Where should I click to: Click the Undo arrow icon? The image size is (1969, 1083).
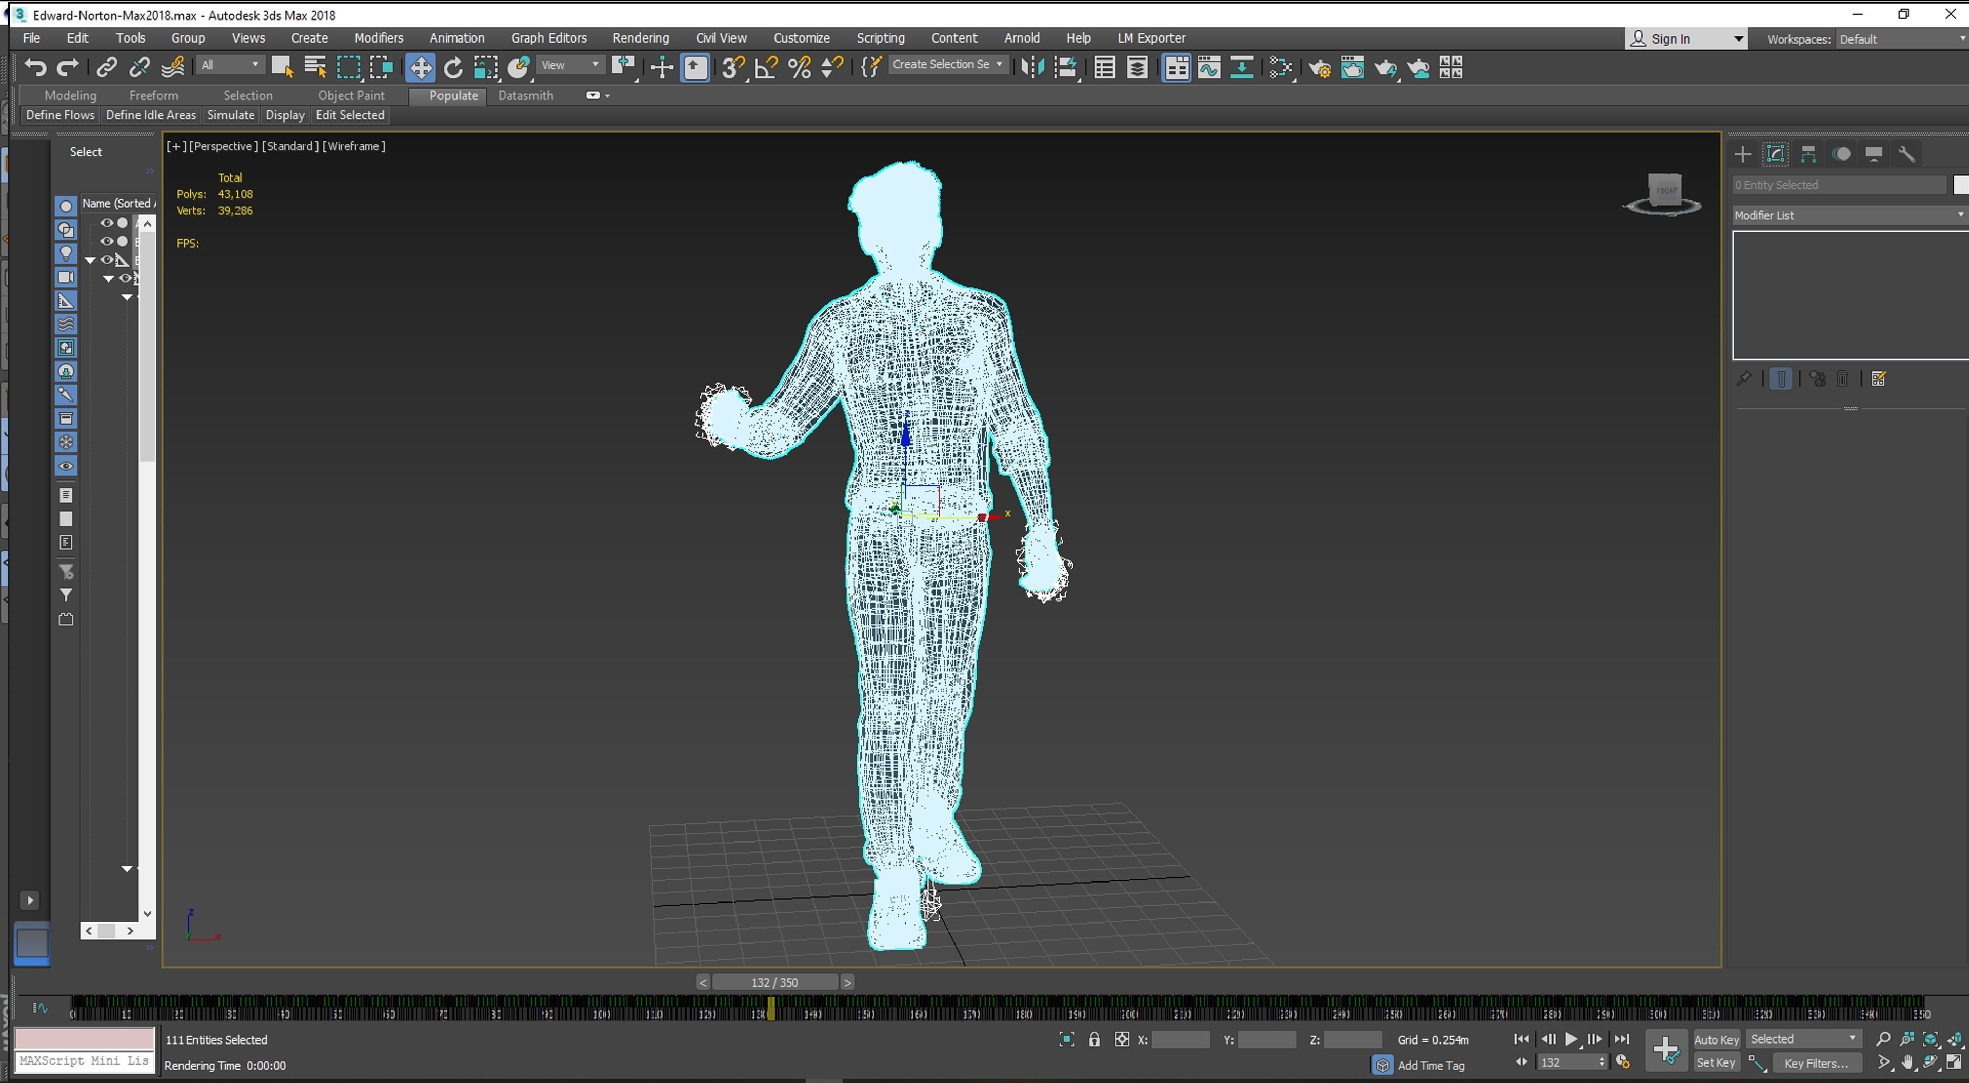pyautogui.click(x=35, y=68)
